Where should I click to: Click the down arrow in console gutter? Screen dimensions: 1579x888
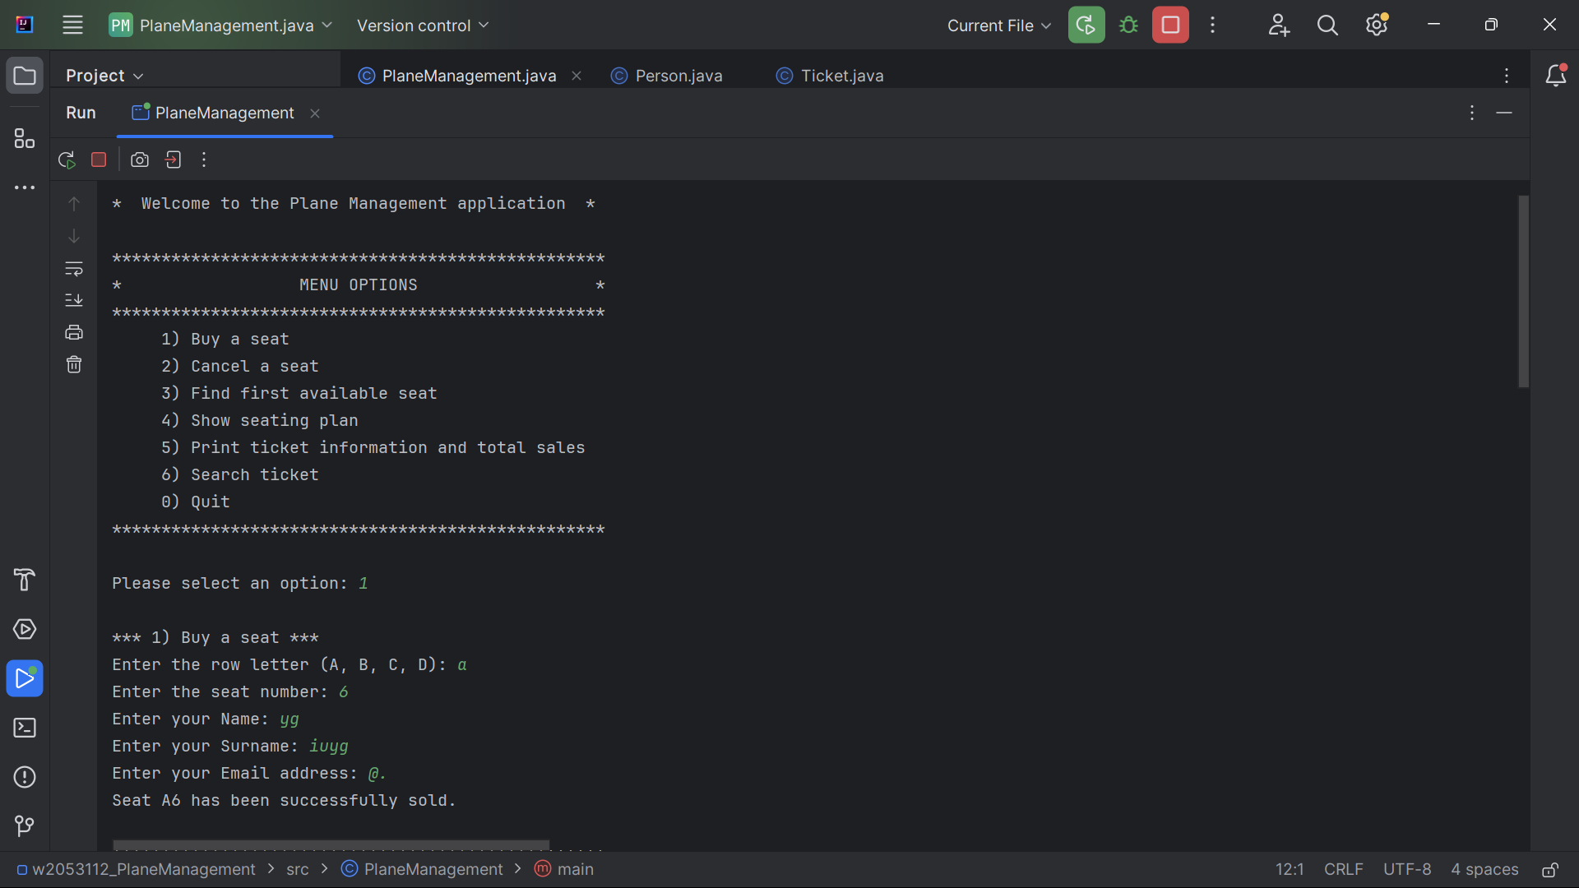pyautogui.click(x=74, y=237)
